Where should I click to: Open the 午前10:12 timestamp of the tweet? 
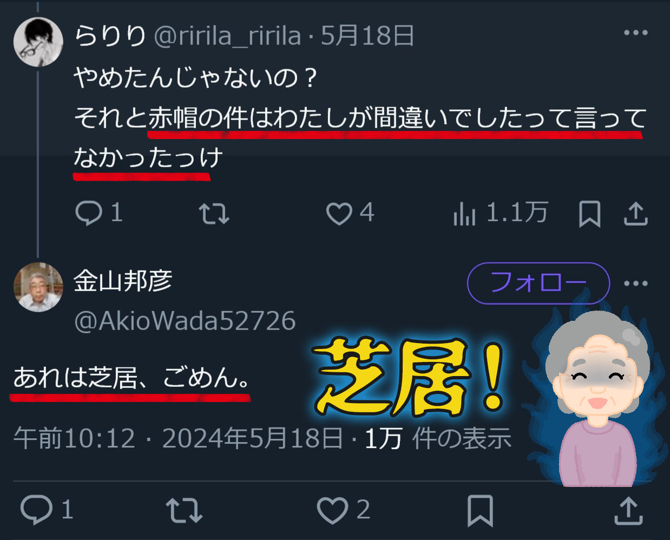point(74,438)
